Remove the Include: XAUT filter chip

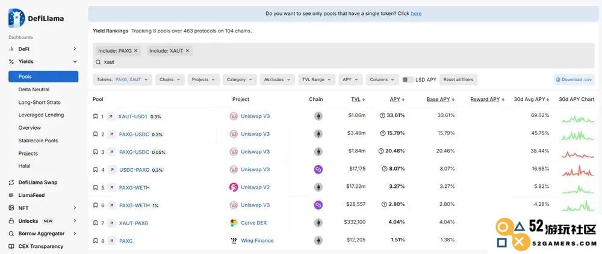pyautogui.click(x=187, y=50)
